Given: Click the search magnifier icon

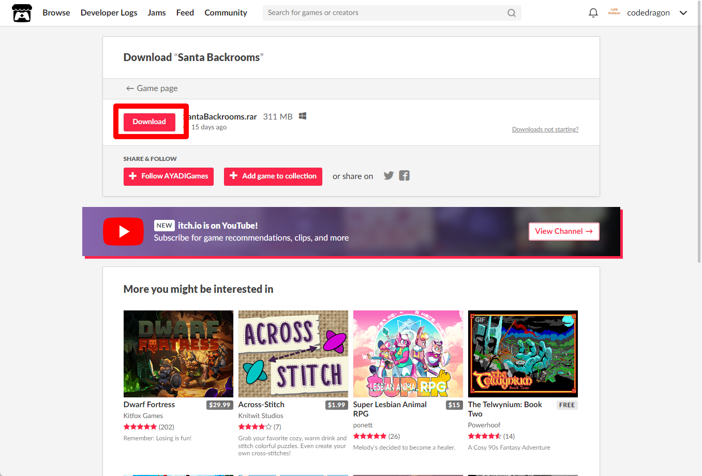Looking at the screenshot, I should pyautogui.click(x=512, y=13).
